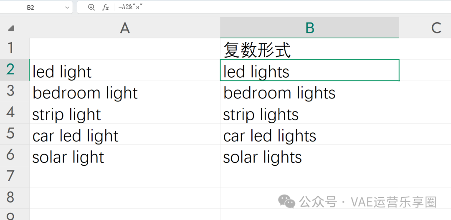Click the "solar lights" cell in column B
The image size is (451, 220).
pos(309,156)
